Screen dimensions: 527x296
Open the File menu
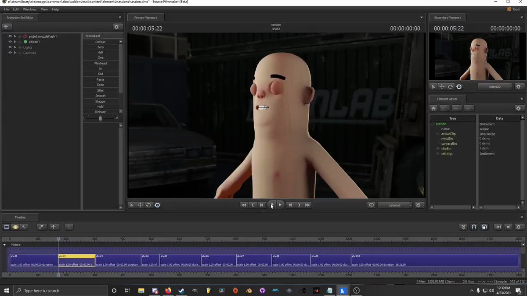[x=6, y=9]
